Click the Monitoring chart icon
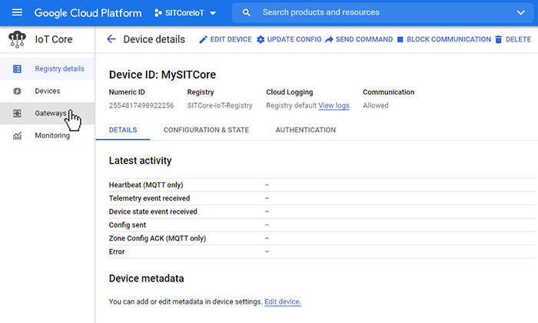Viewport: 538px width, 323px height. [x=17, y=136]
